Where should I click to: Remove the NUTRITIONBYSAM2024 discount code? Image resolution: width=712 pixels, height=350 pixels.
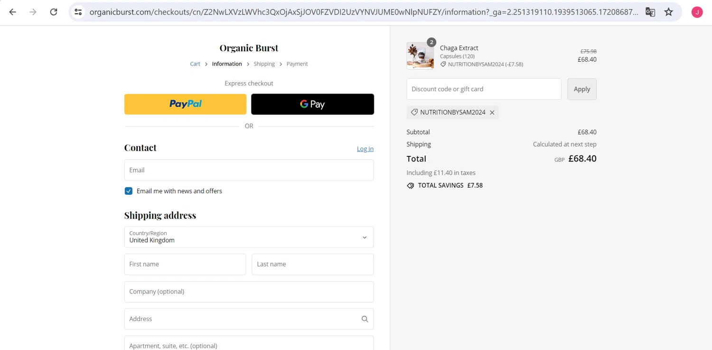click(492, 113)
